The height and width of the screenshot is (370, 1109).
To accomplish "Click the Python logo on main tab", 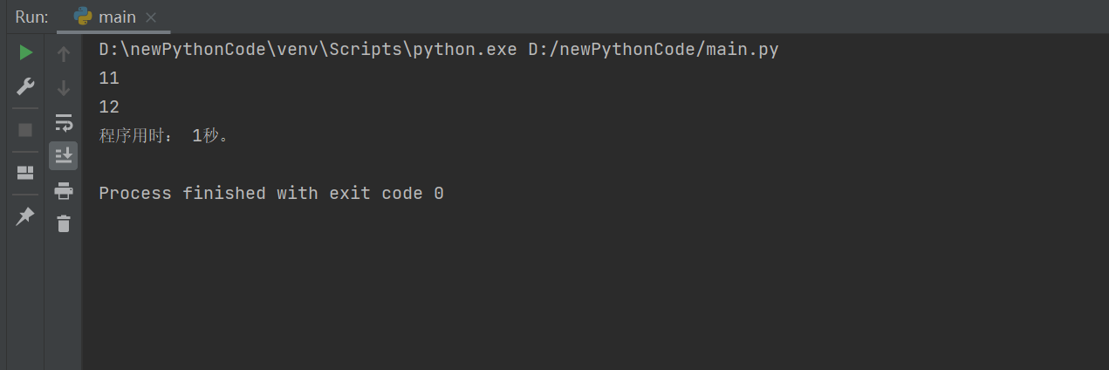I will click(84, 17).
